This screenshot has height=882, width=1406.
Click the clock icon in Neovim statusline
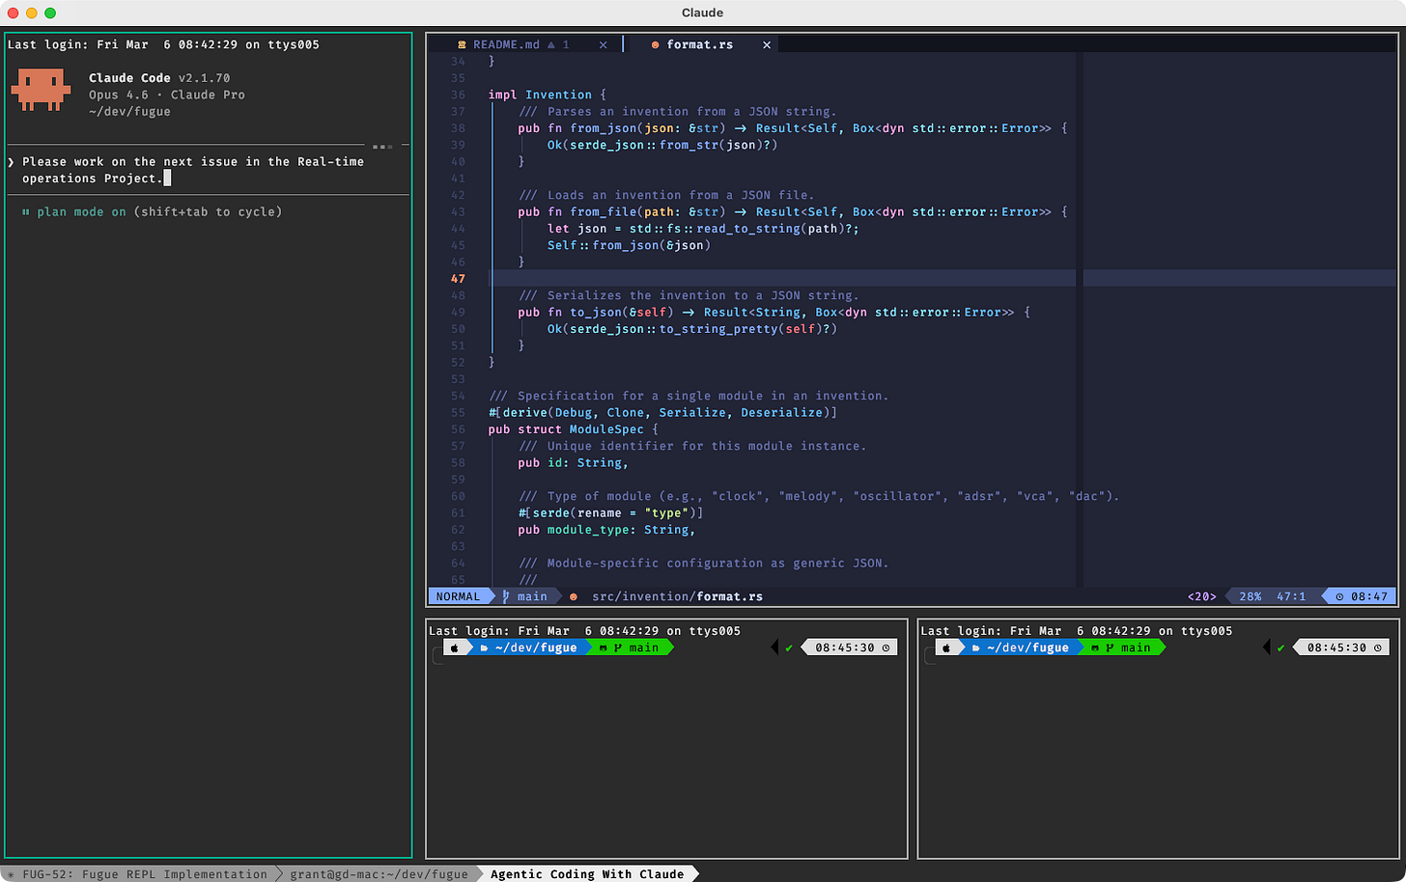(x=1339, y=596)
